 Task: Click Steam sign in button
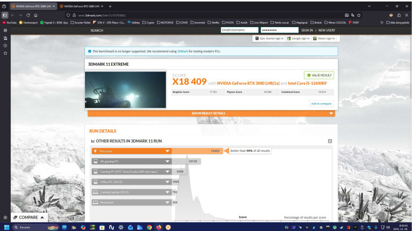324,38
